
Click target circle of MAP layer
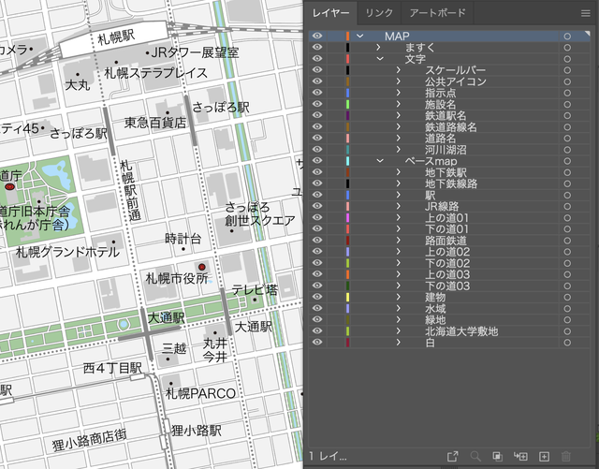click(567, 36)
